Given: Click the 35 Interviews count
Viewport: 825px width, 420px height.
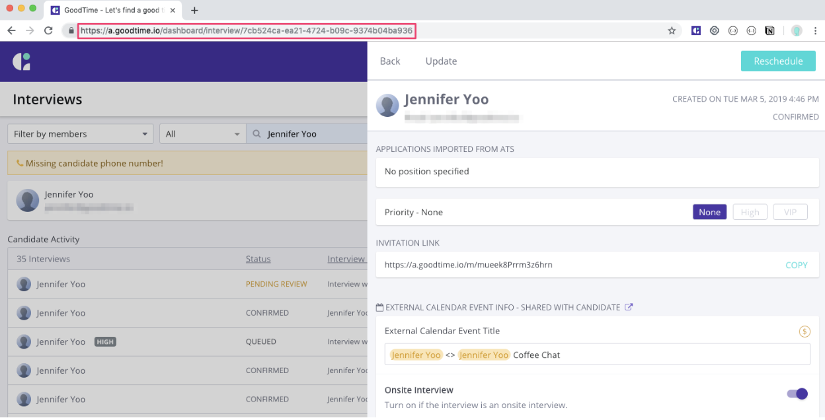Looking at the screenshot, I should (43, 259).
